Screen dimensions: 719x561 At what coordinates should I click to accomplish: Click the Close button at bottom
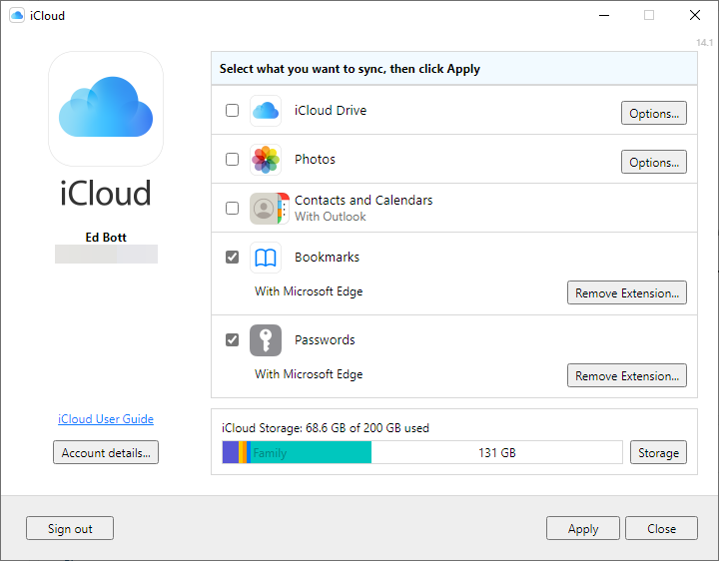coord(661,528)
